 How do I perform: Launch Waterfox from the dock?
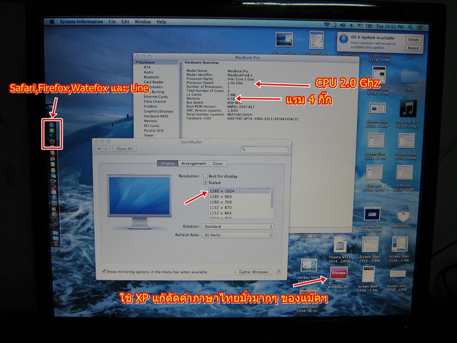(x=51, y=136)
